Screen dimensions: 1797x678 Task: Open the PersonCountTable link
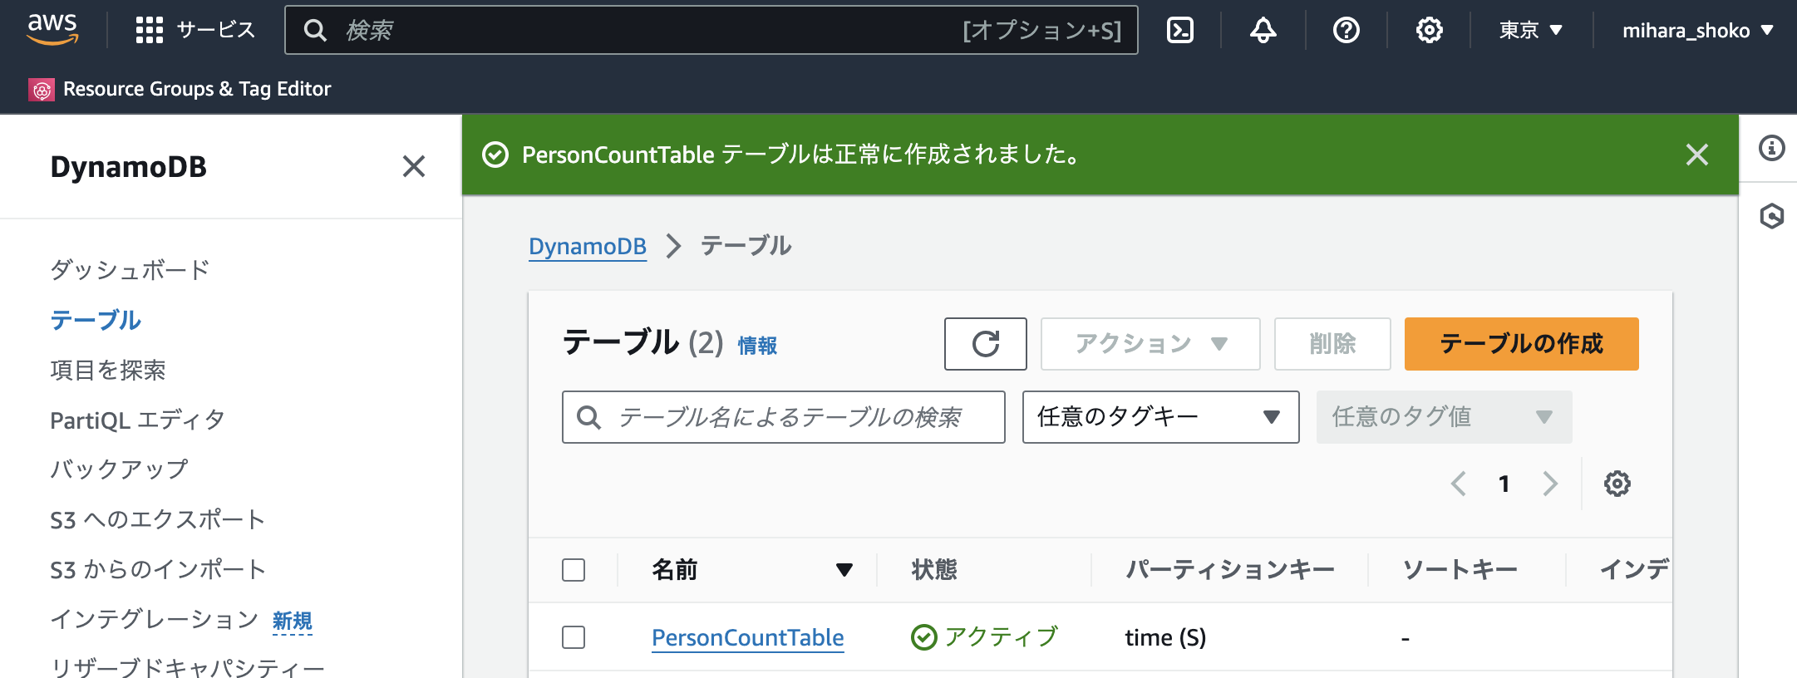pyautogui.click(x=748, y=637)
